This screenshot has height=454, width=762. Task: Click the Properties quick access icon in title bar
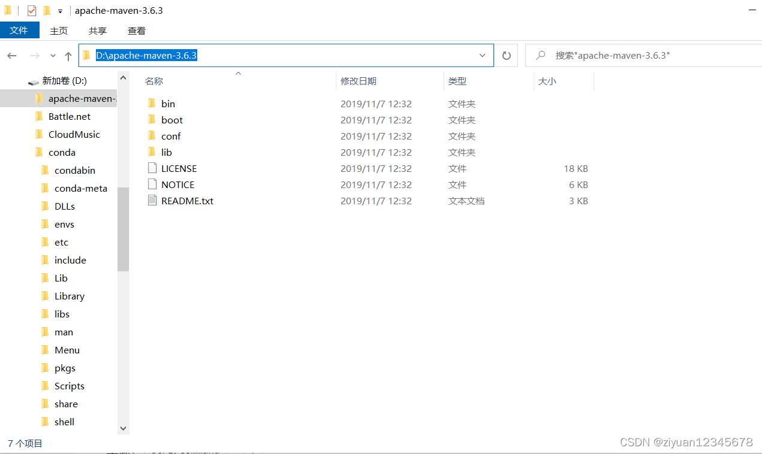[x=32, y=11]
